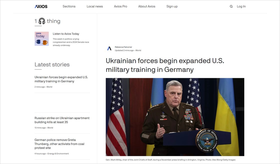Click World tag under article byline

pyautogui.click(x=138, y=50)
